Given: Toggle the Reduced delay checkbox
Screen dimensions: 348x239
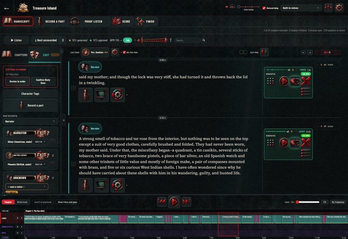Looking at the screenshot, I should tap(264, 8).
